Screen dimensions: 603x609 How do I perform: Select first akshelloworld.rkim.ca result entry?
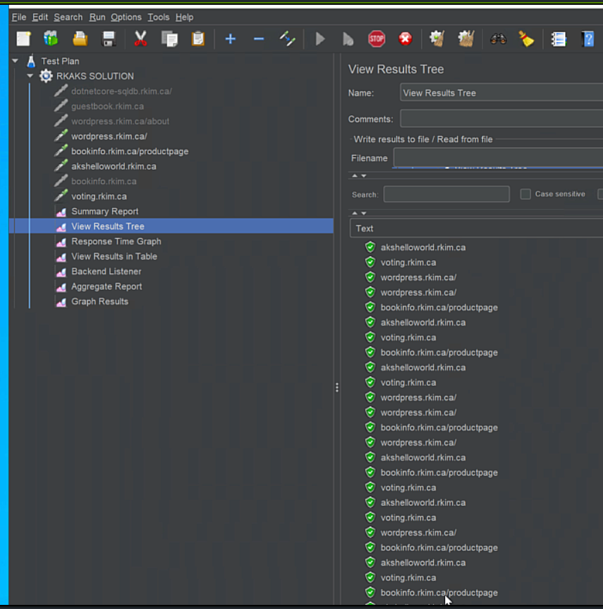click(x=422, y=247)
